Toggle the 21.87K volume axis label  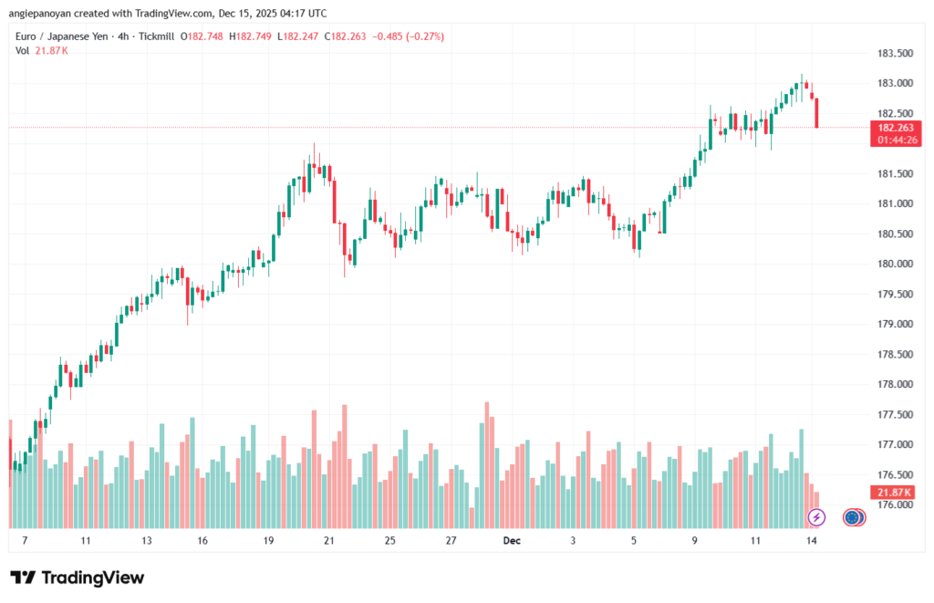[x=895, y=492]
